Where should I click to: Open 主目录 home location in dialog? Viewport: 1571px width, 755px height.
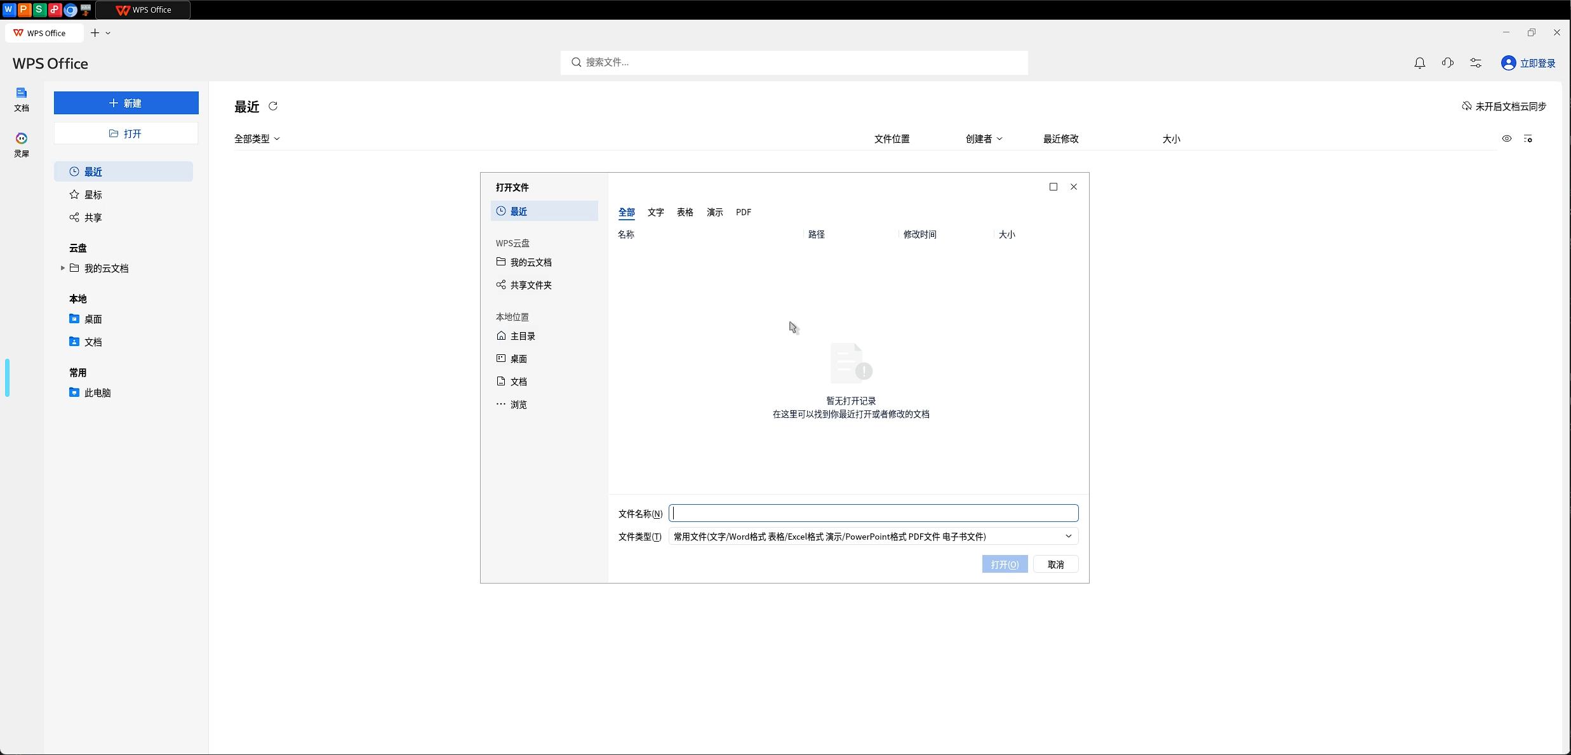pyautogui.click(x=544, y=335)
